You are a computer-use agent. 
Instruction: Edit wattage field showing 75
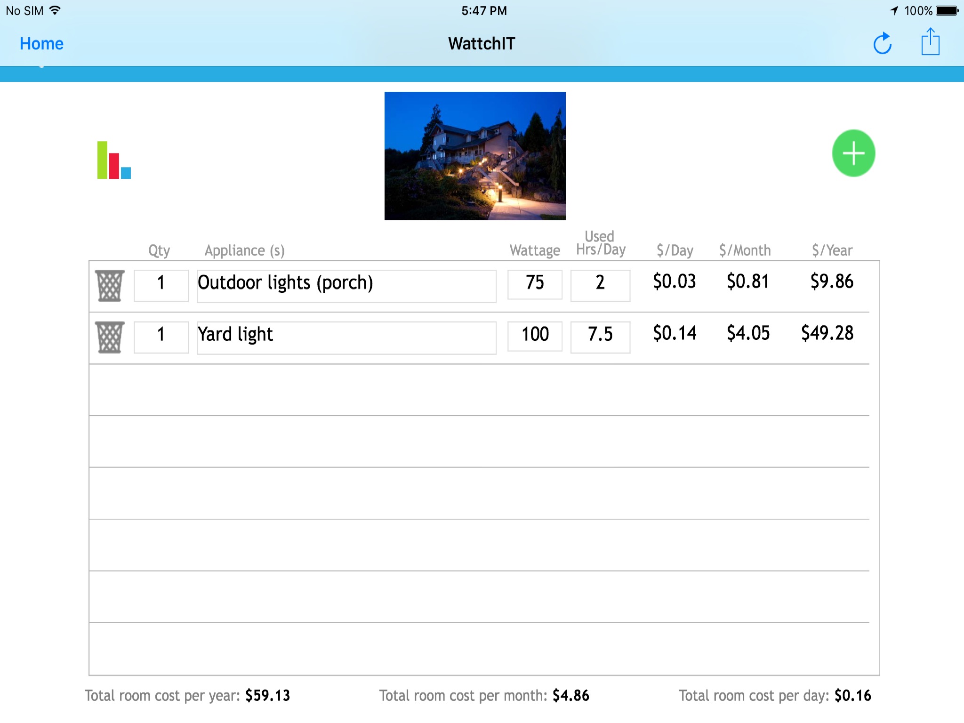535,284
